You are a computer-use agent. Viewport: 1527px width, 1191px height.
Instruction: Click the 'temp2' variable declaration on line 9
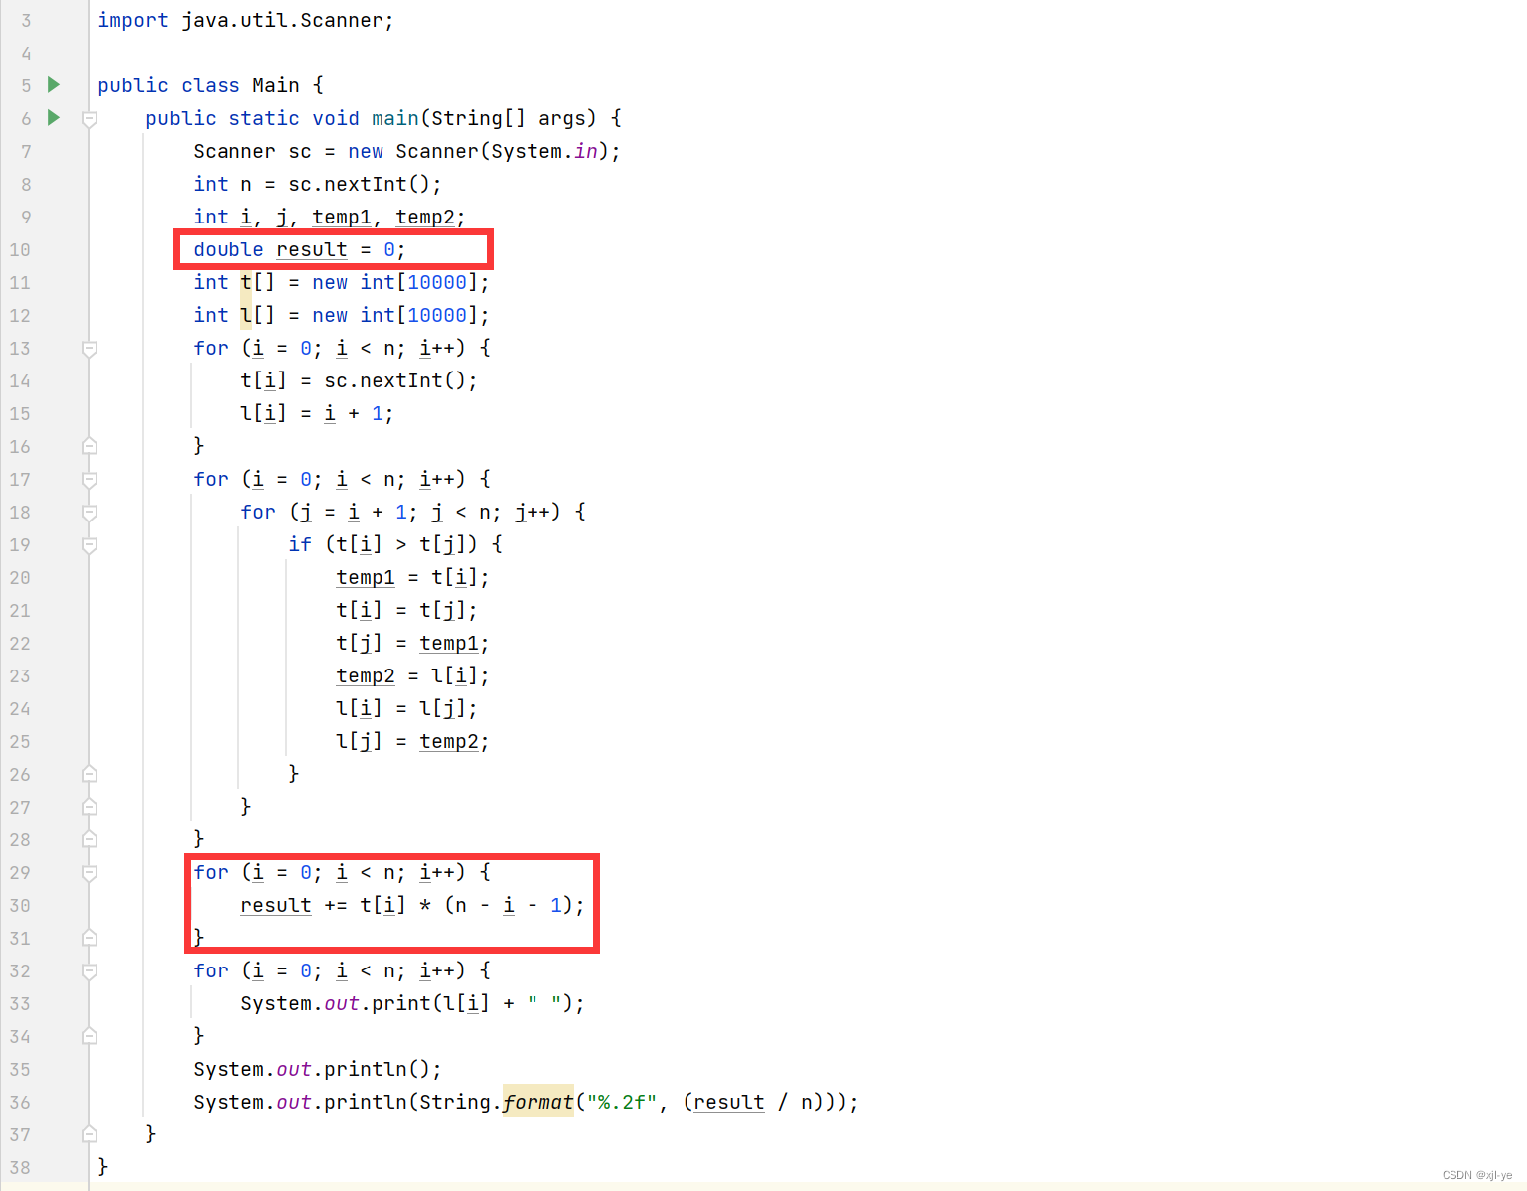tap(425, 217)
